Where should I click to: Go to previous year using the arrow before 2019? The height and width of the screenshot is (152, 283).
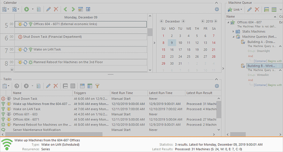point(198,21)
